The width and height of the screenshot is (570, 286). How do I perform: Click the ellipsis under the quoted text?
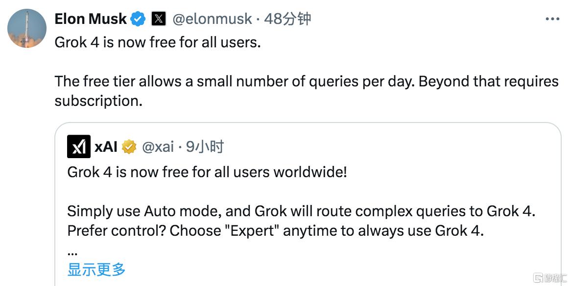coord(72,253)
